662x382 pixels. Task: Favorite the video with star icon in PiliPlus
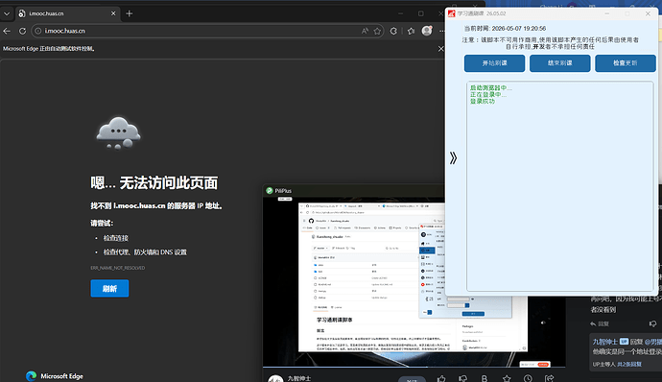(x=507, y=378)
